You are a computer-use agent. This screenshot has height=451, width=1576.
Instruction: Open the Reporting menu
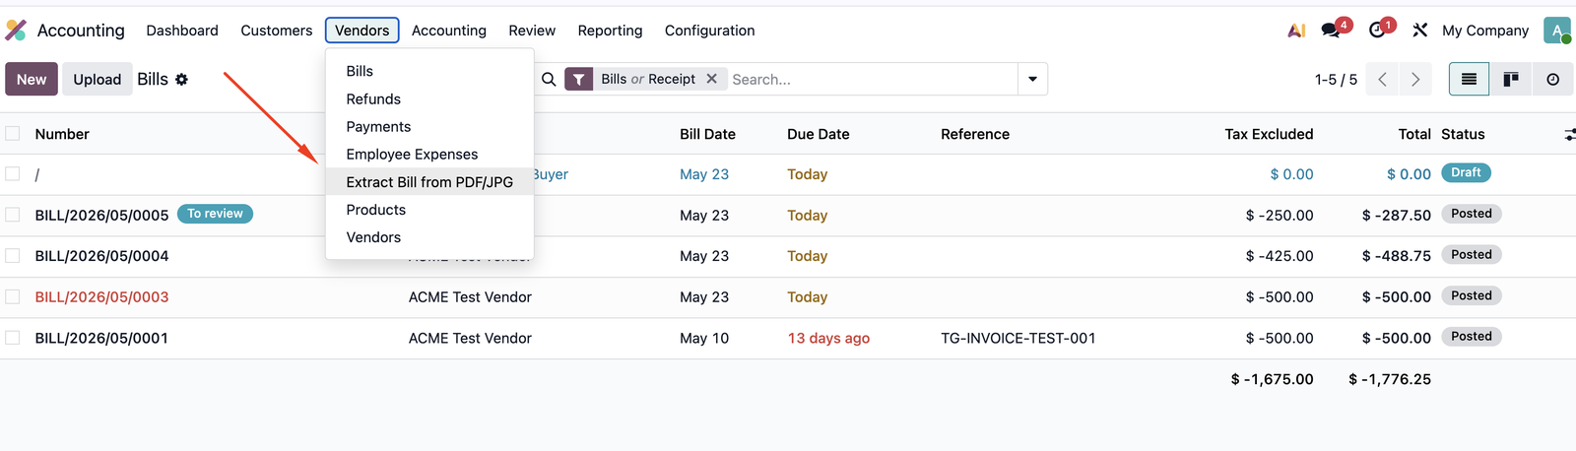click(610, 31)
